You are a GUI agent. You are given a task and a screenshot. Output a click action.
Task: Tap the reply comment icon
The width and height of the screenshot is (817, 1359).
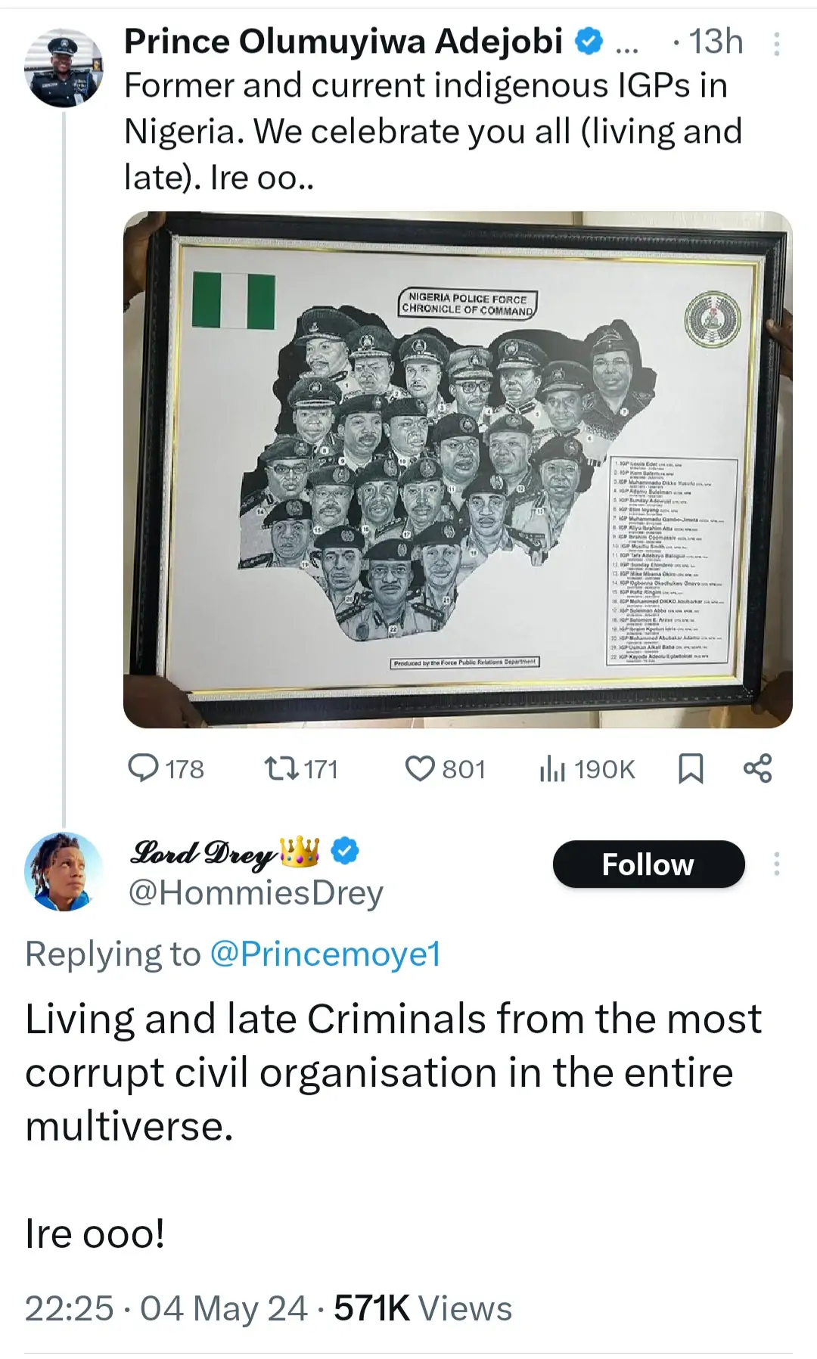click(x=142, y=768)
